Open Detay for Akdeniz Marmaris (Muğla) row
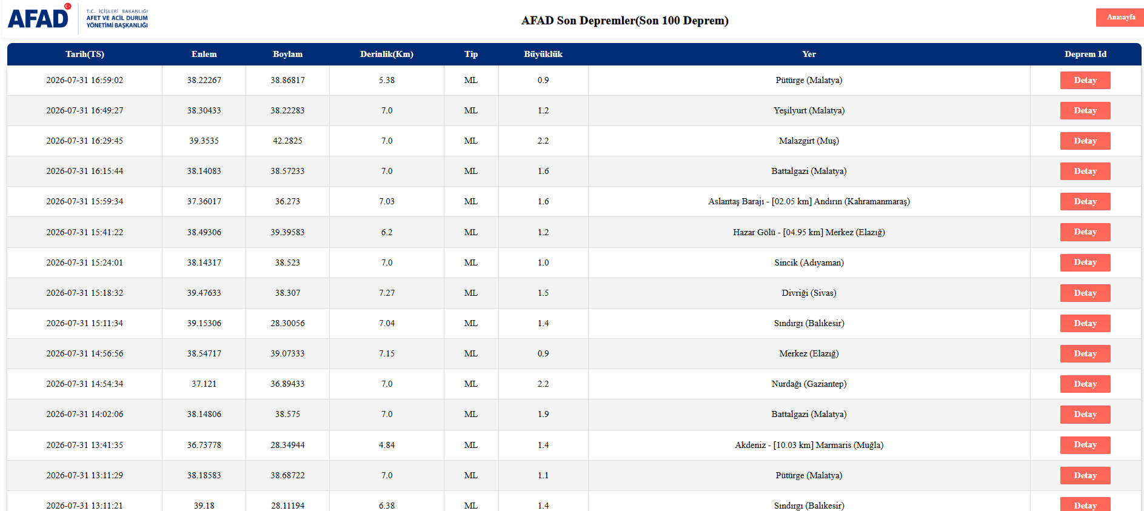This screenshot has width=1144, height=511. point(1085,445)
